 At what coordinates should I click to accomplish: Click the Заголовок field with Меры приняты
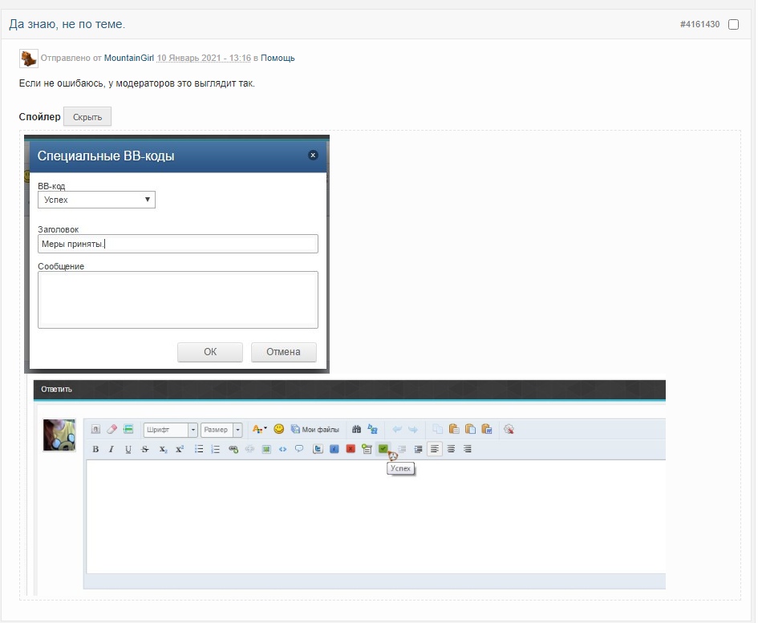177,244
